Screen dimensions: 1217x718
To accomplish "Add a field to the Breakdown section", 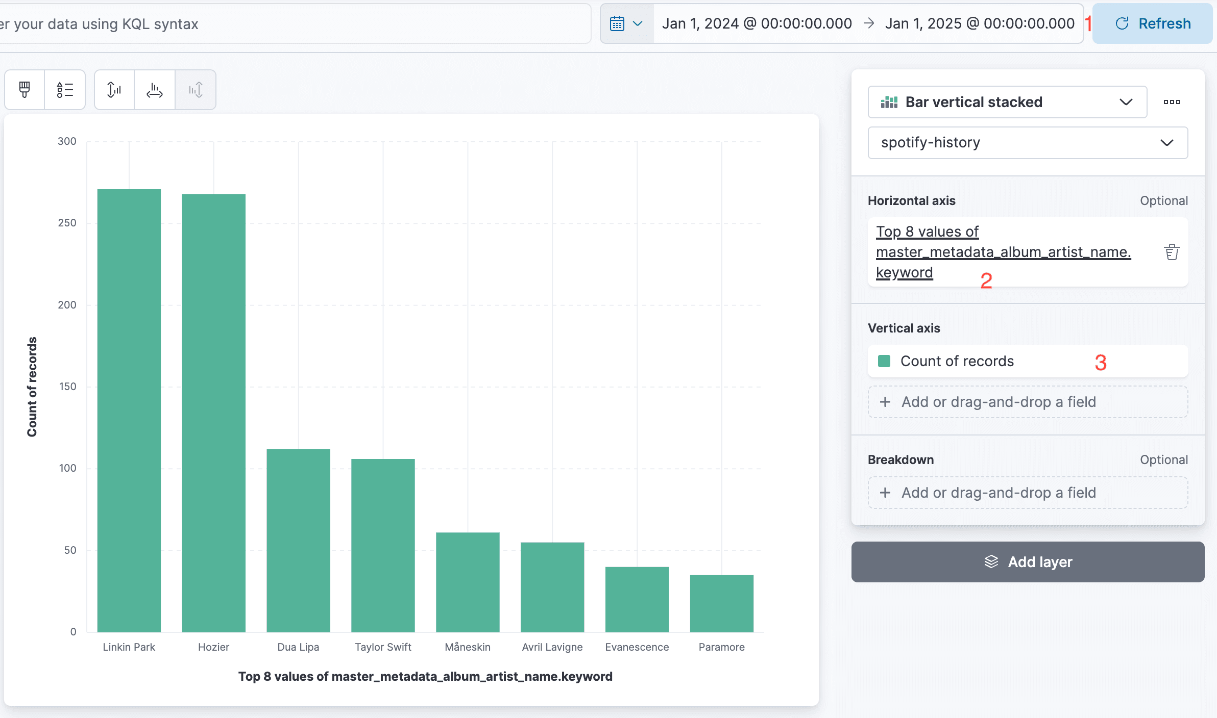I will click(x=1027, y=492).
